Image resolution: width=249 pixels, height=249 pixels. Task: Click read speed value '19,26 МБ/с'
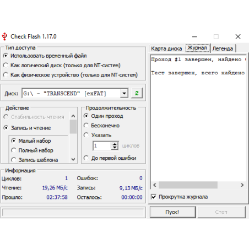point(55,188)
